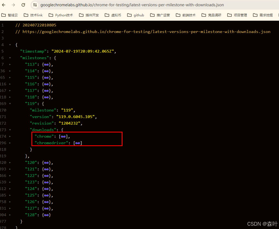Open the 智线云 bookmark folder
Screen dimensions: 279x229
pyautogui.click(x=10, y=15)
